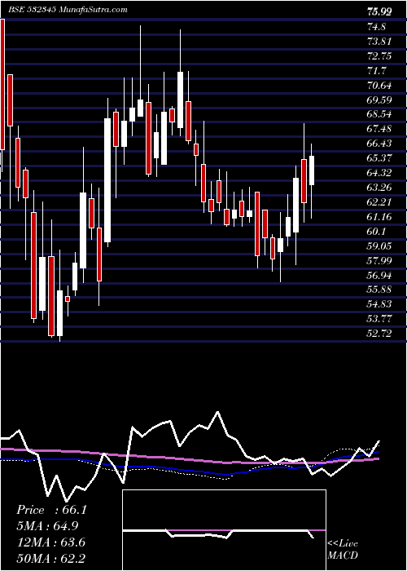Click the 74.8 price level label
Image resolution: width=407 pixels, height=571 pixels.
click(377, 27)
